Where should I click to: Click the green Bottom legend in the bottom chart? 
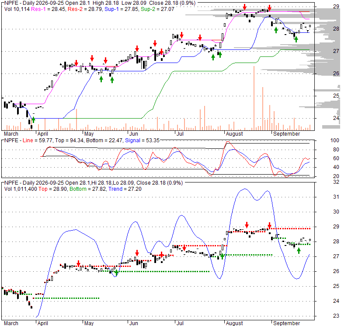pos(78,189)
